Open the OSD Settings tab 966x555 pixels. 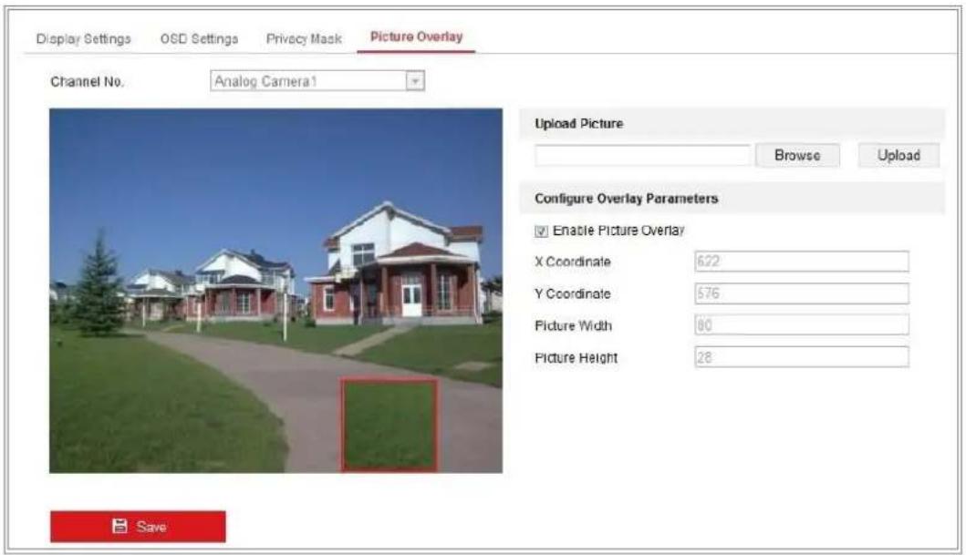coord(199,39)
